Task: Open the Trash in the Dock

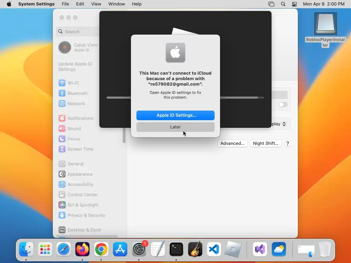Action: click(x=325, y=249)
